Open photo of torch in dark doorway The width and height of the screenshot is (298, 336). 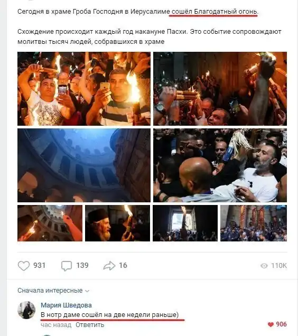[185, 223]
